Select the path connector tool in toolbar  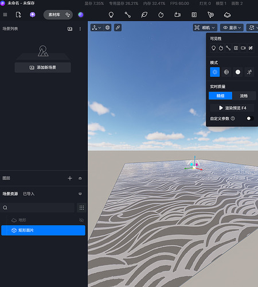(x=128, y=15)
